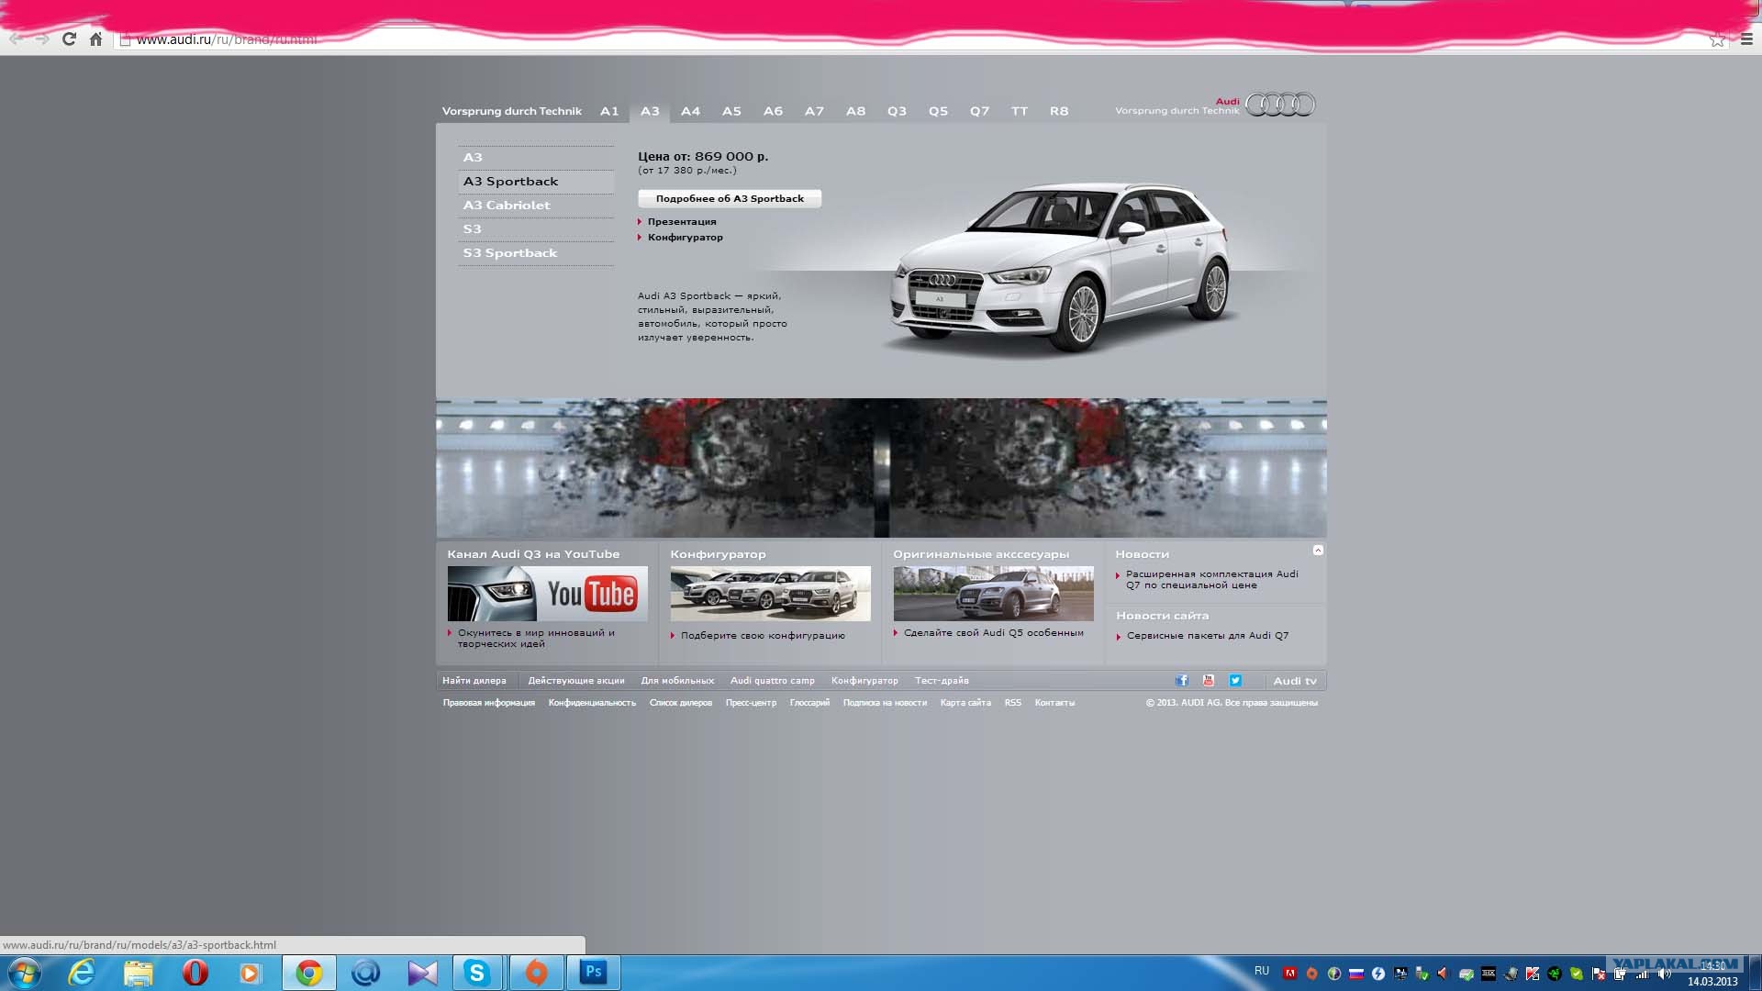1762x991 pixels.
Task: Open the Audi Twitter icon
Action: coord(1235,681)
